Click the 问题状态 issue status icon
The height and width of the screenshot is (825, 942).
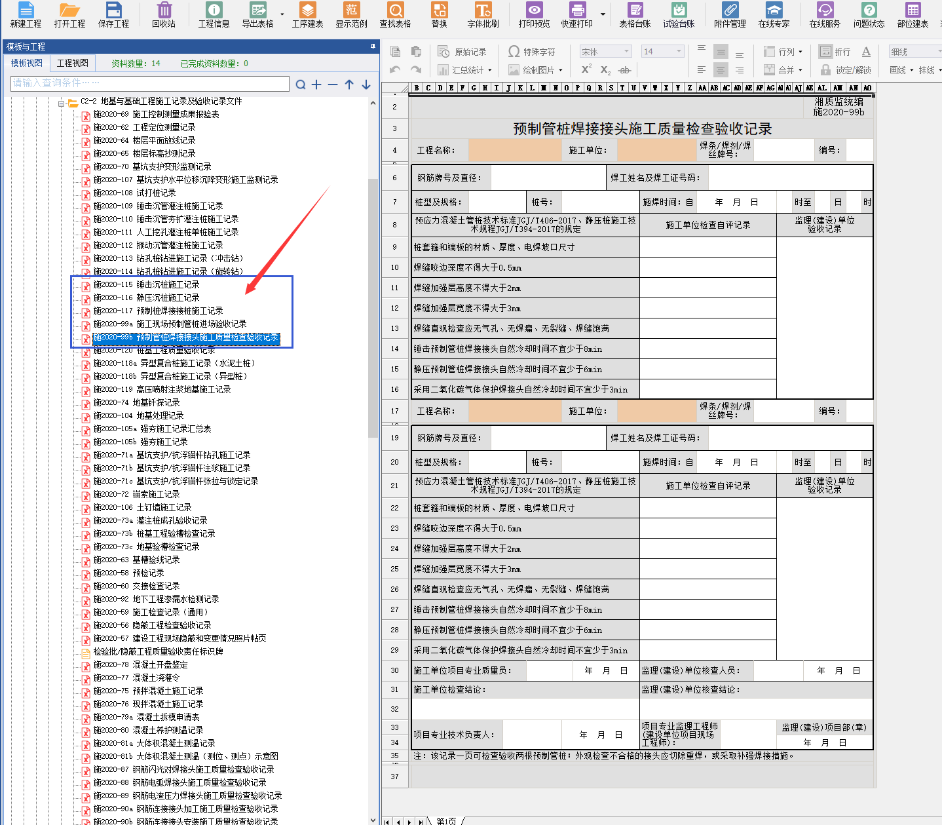click(869, 14)
